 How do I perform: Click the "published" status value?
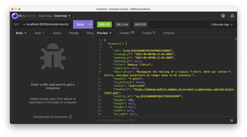(x=136, y=86)
